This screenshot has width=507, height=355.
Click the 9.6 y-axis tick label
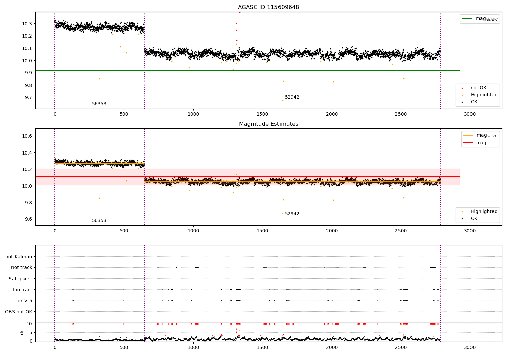tap(28, 219)
